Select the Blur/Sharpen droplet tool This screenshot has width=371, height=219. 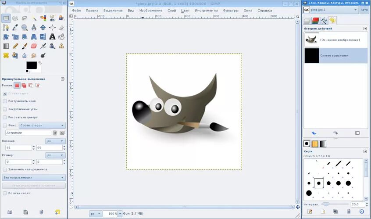25,55
